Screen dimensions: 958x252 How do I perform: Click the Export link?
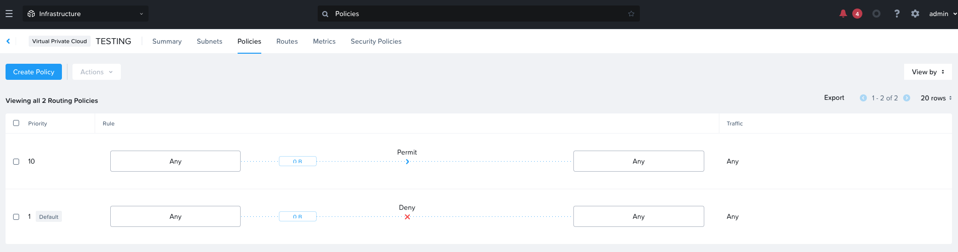point(834,97)
